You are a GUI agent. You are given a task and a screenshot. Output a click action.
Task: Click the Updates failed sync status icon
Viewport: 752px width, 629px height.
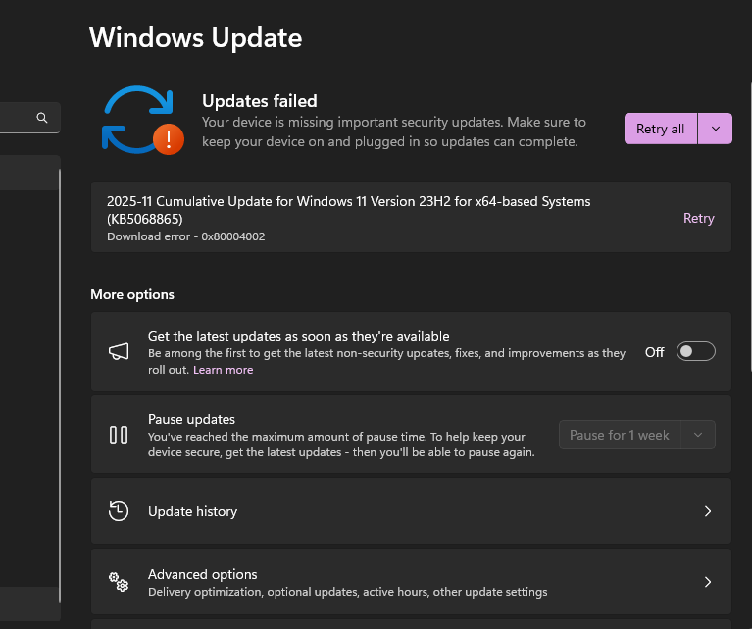tap(143, 120)
